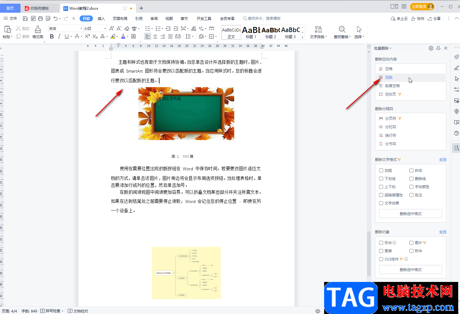Screen dimensions: 460x314
Task: Select the Format Painter tool
Action: click(x=38, y=32)
